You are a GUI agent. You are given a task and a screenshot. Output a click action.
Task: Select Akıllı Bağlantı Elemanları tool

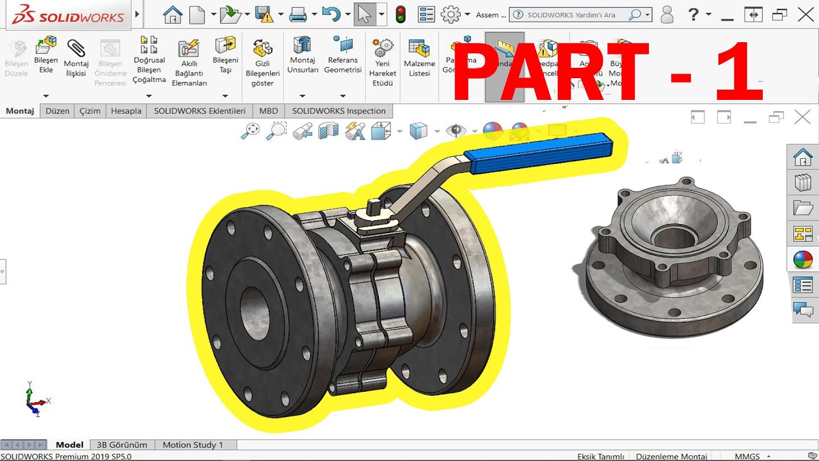[x=189, y=63]
